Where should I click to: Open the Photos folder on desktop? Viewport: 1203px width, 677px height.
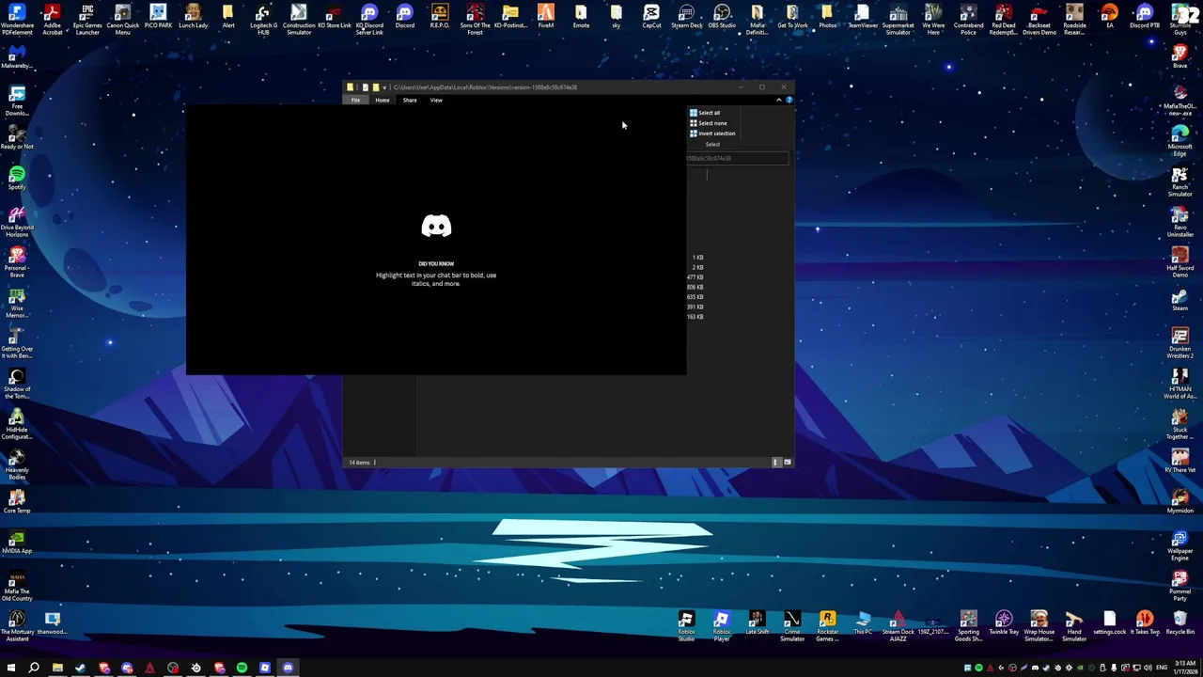pyautogui.click(x=827, y=17)
